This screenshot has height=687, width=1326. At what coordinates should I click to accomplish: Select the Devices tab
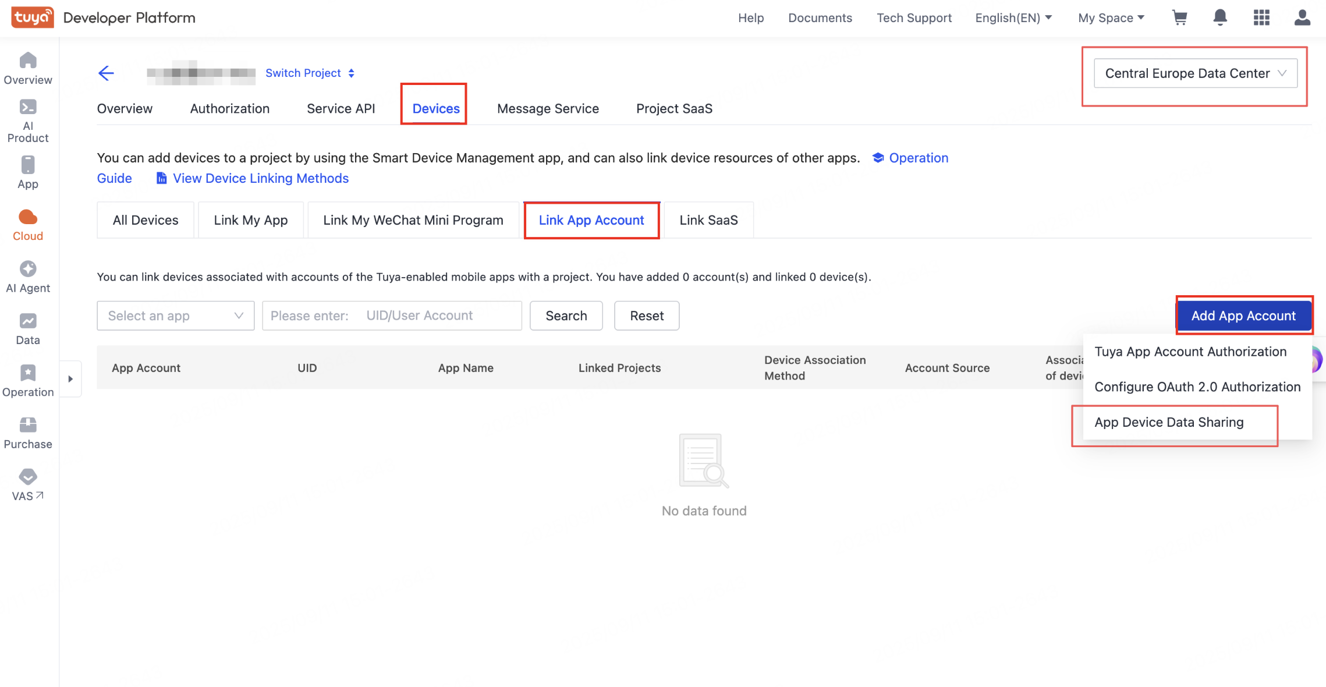click(436, 108)
